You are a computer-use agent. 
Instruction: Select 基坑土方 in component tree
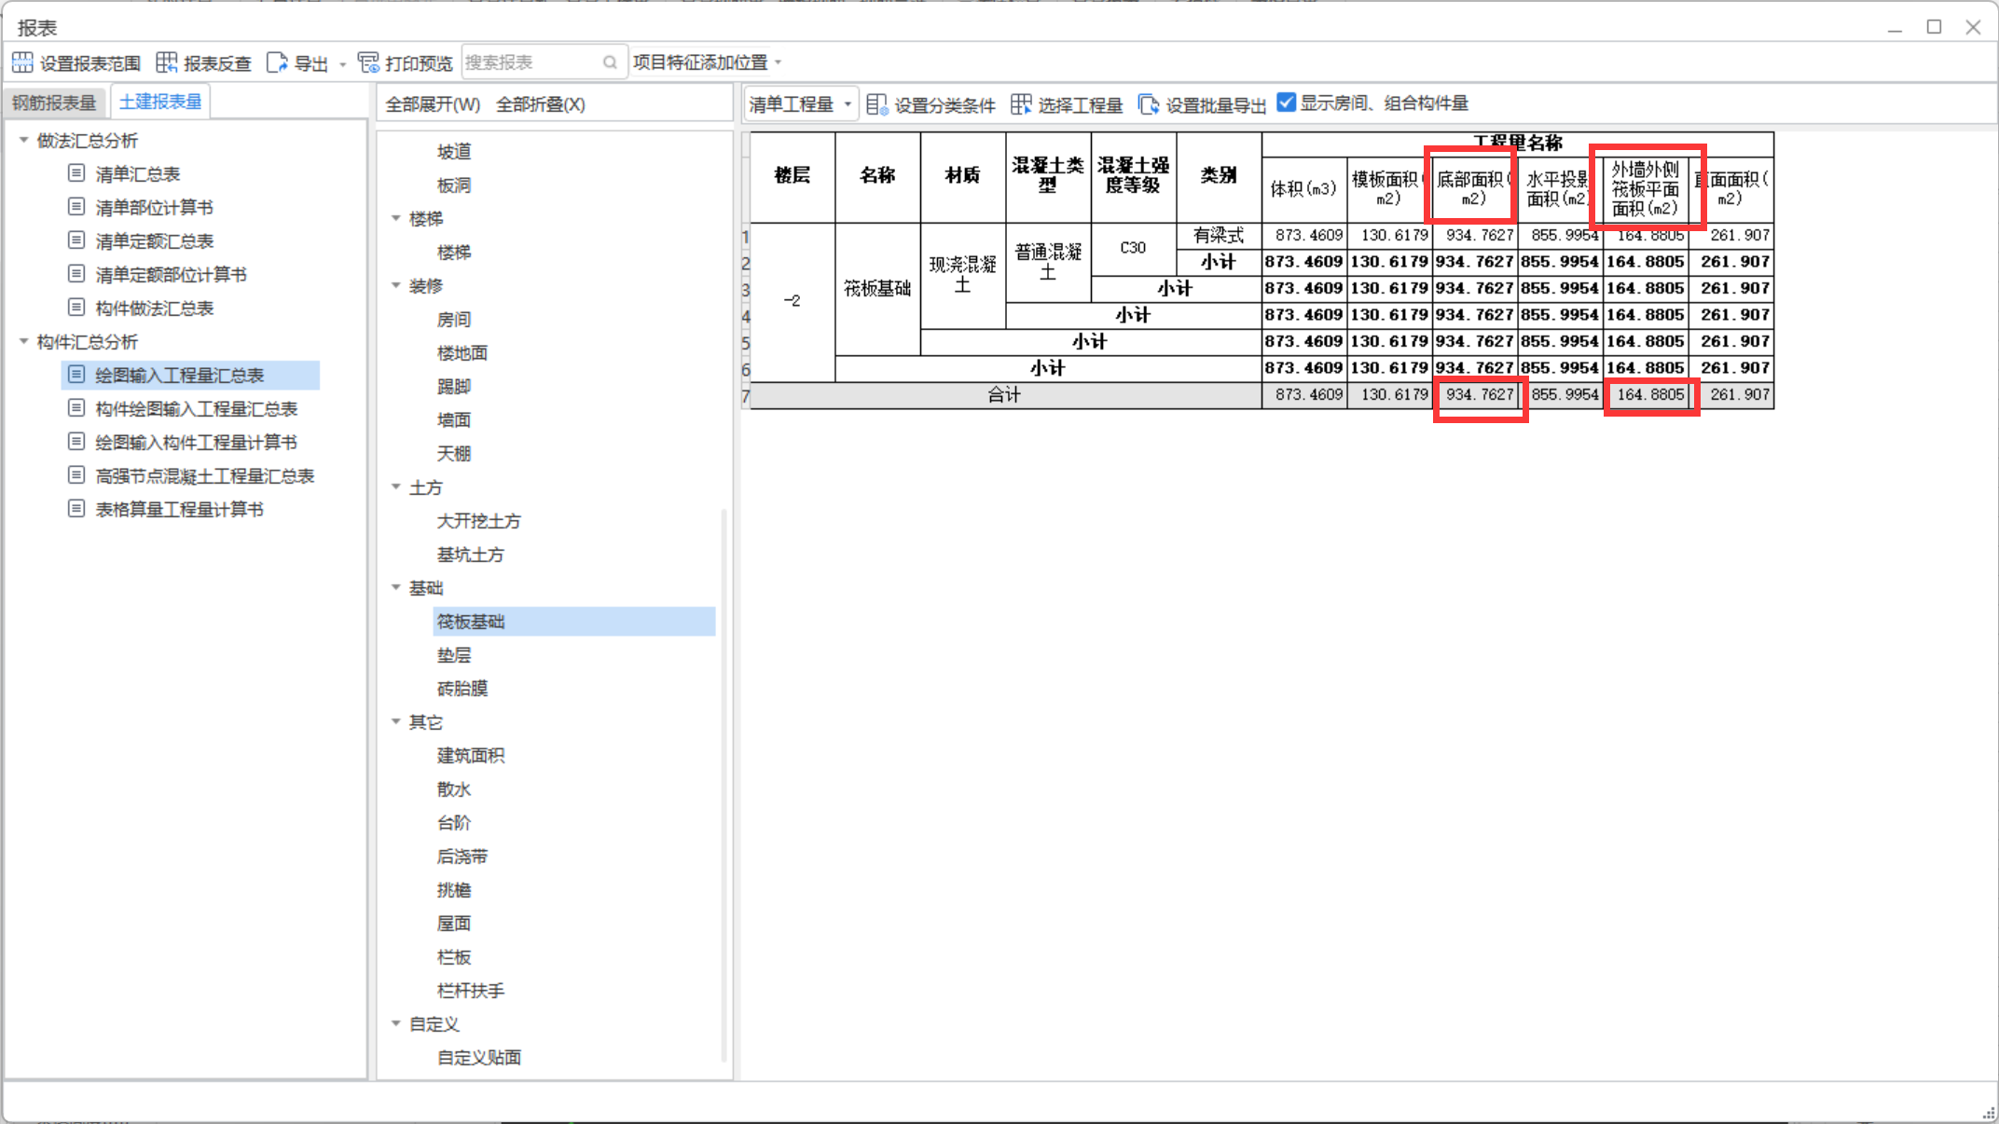471,554
